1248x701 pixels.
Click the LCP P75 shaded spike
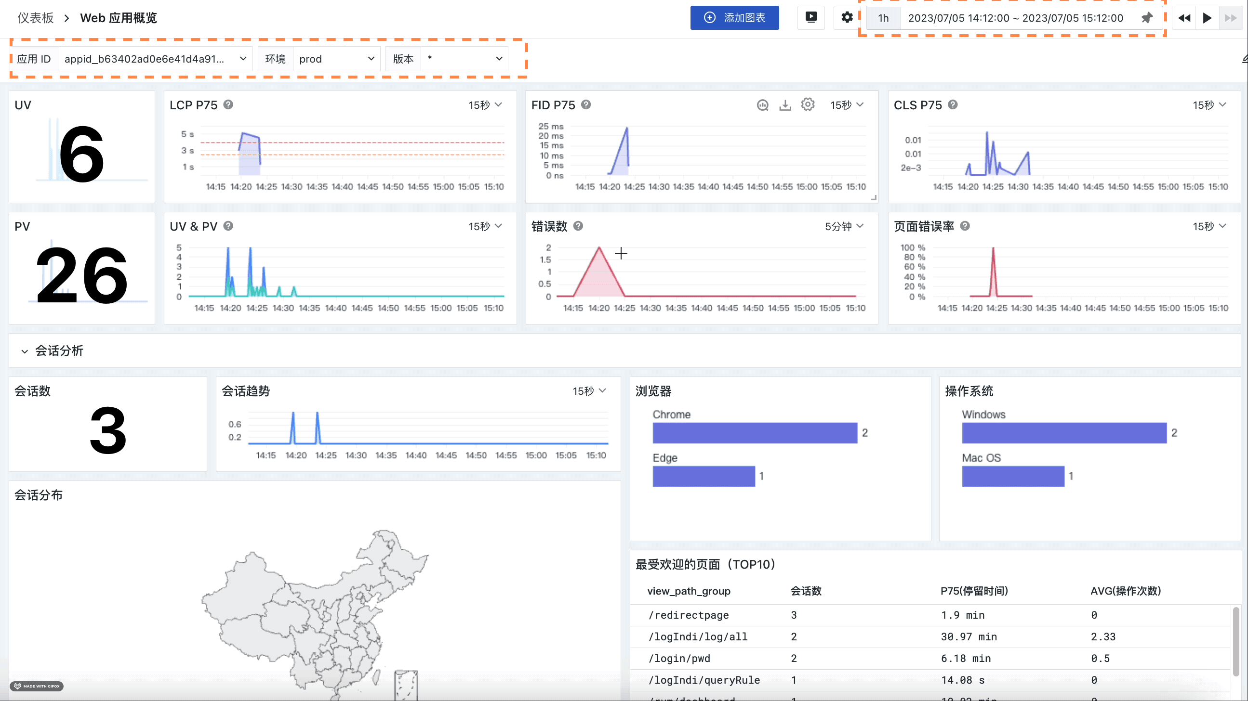[x=250, y=153]
